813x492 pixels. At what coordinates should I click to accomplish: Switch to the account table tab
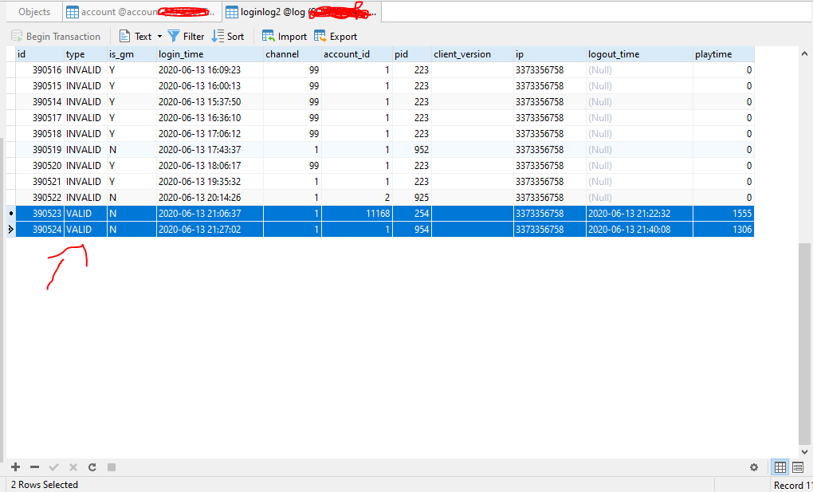(x=142, y=12)
